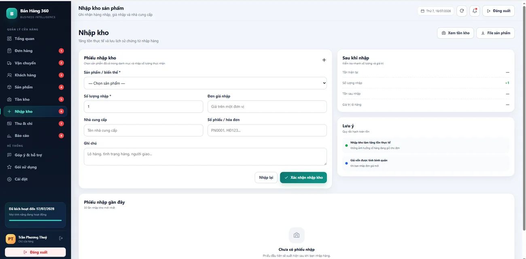This screenshot has height=259, width=526.
Task: Click the calendar date chip Thứ 7, 18/07/2026
Action: coord(436,11)
